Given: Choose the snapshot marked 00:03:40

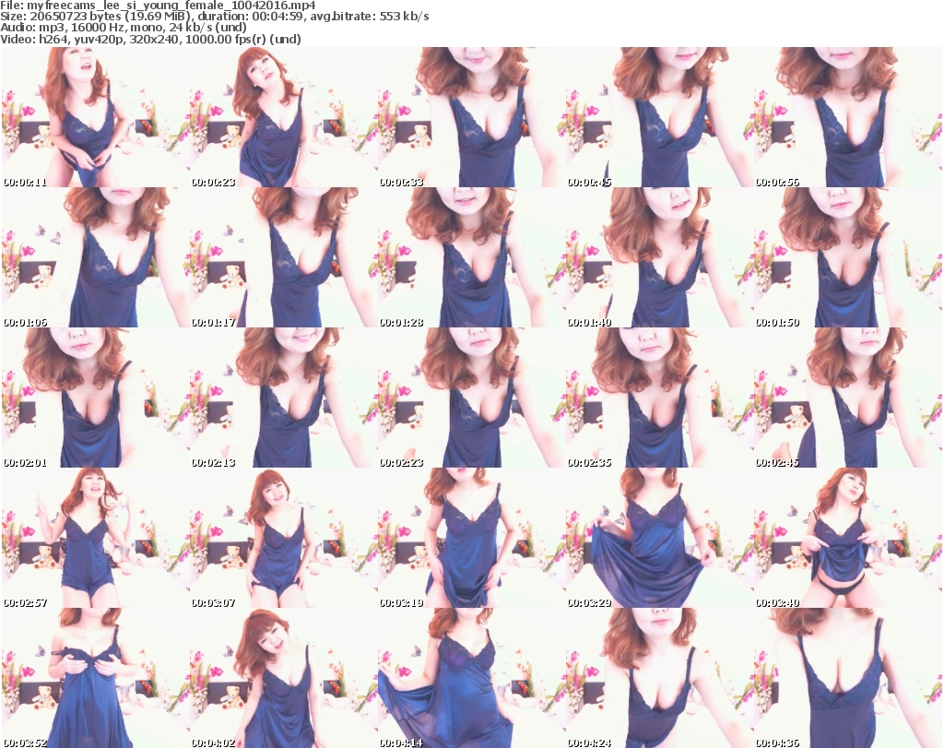Looking at the screenshot, I should click(848, 538).
